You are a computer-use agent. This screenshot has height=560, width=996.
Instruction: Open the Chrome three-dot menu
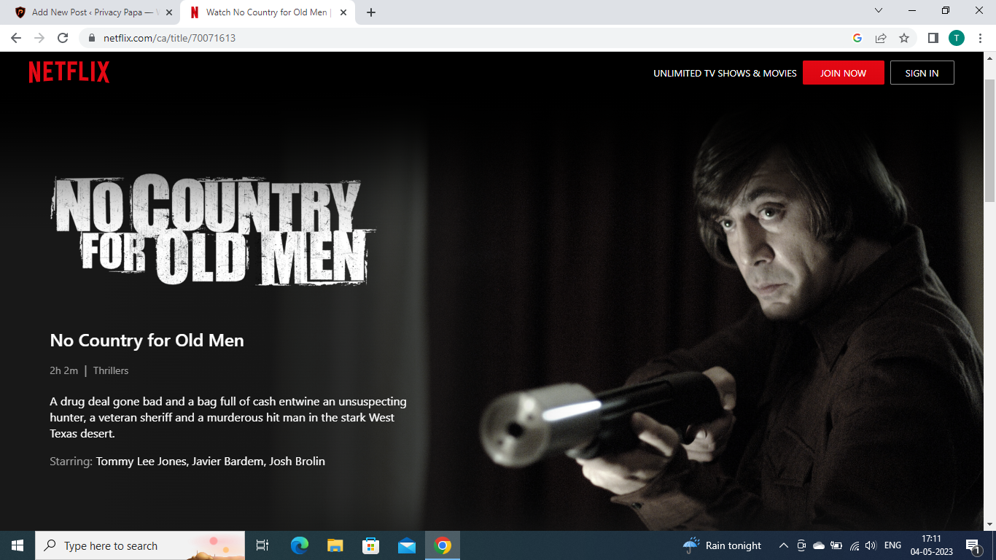click(x=980, y=38)
